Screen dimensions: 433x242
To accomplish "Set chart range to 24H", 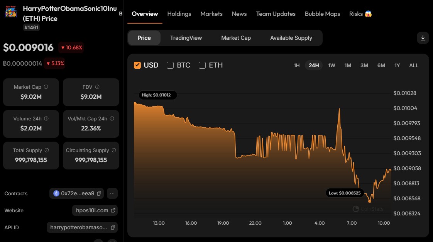I will coord(314,66).
